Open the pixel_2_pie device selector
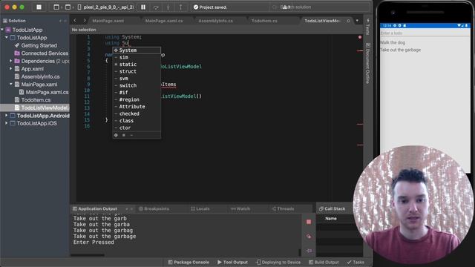This screenshot has height=267, width=475. click(105, 7)
